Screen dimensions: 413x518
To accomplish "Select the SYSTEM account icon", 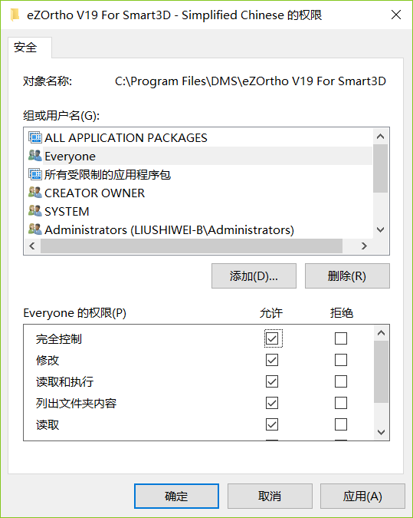I will (x=35, y=211).
